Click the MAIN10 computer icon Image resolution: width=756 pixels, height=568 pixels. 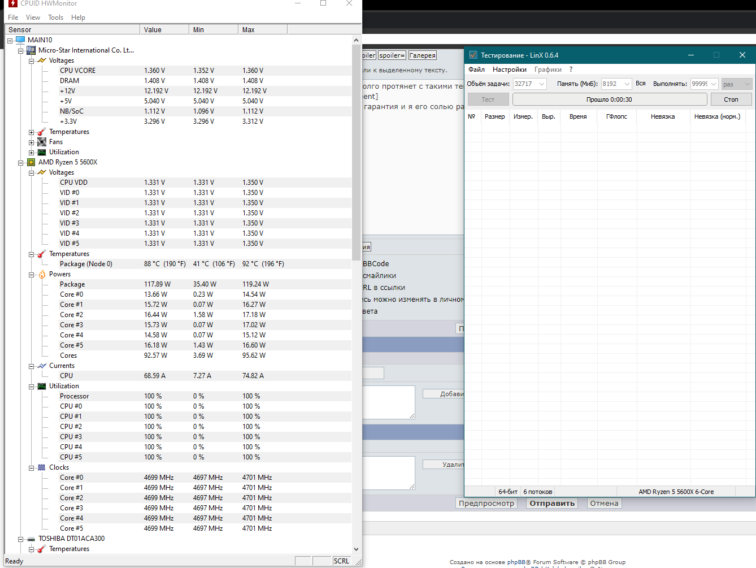[20, 40]
